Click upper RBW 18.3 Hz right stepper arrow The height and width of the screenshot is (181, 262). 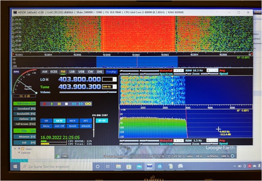point(181,71)
